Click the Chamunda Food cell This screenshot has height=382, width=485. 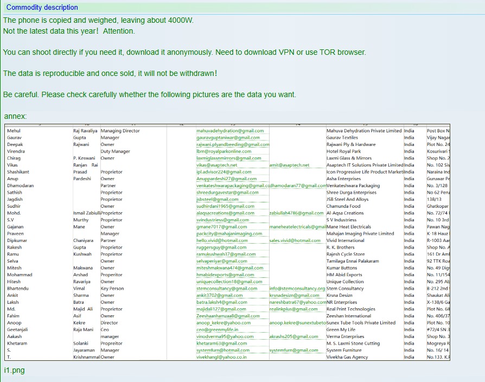click(x=343, y=206)
